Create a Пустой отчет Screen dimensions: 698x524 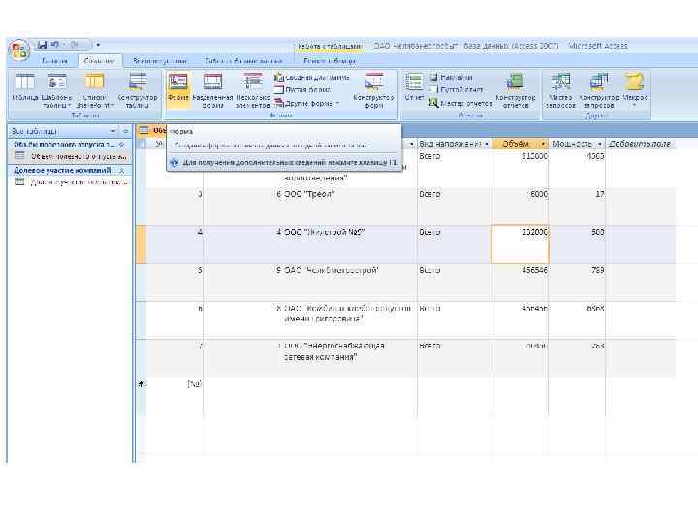457,89
